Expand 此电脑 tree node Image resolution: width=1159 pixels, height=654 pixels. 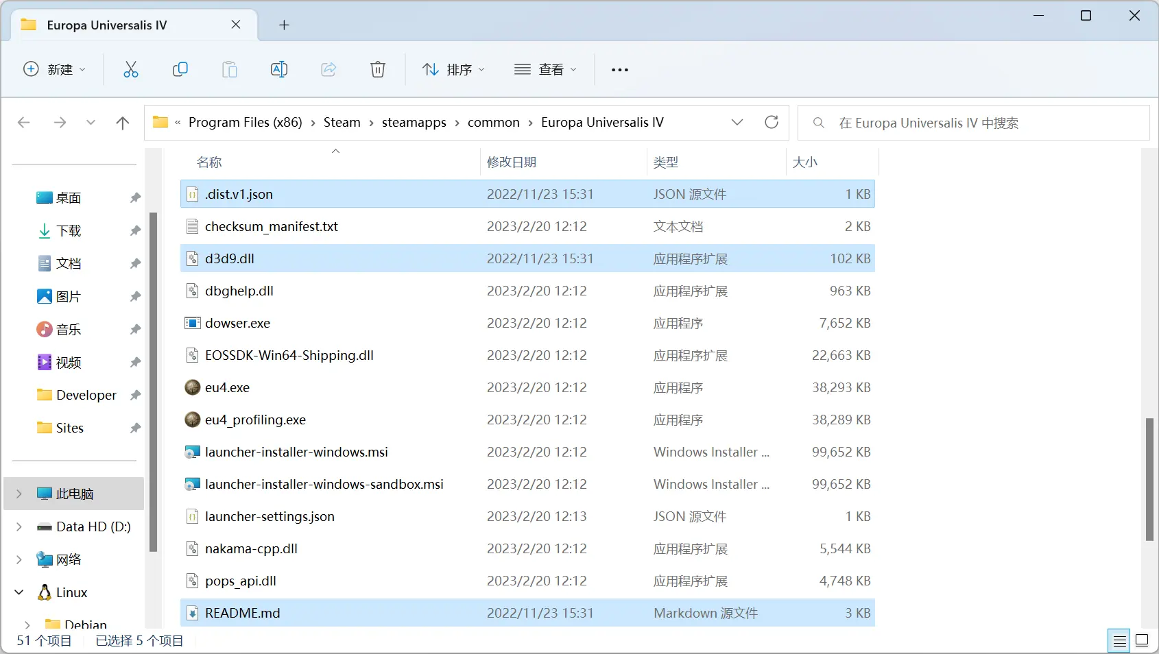point(19,494)
